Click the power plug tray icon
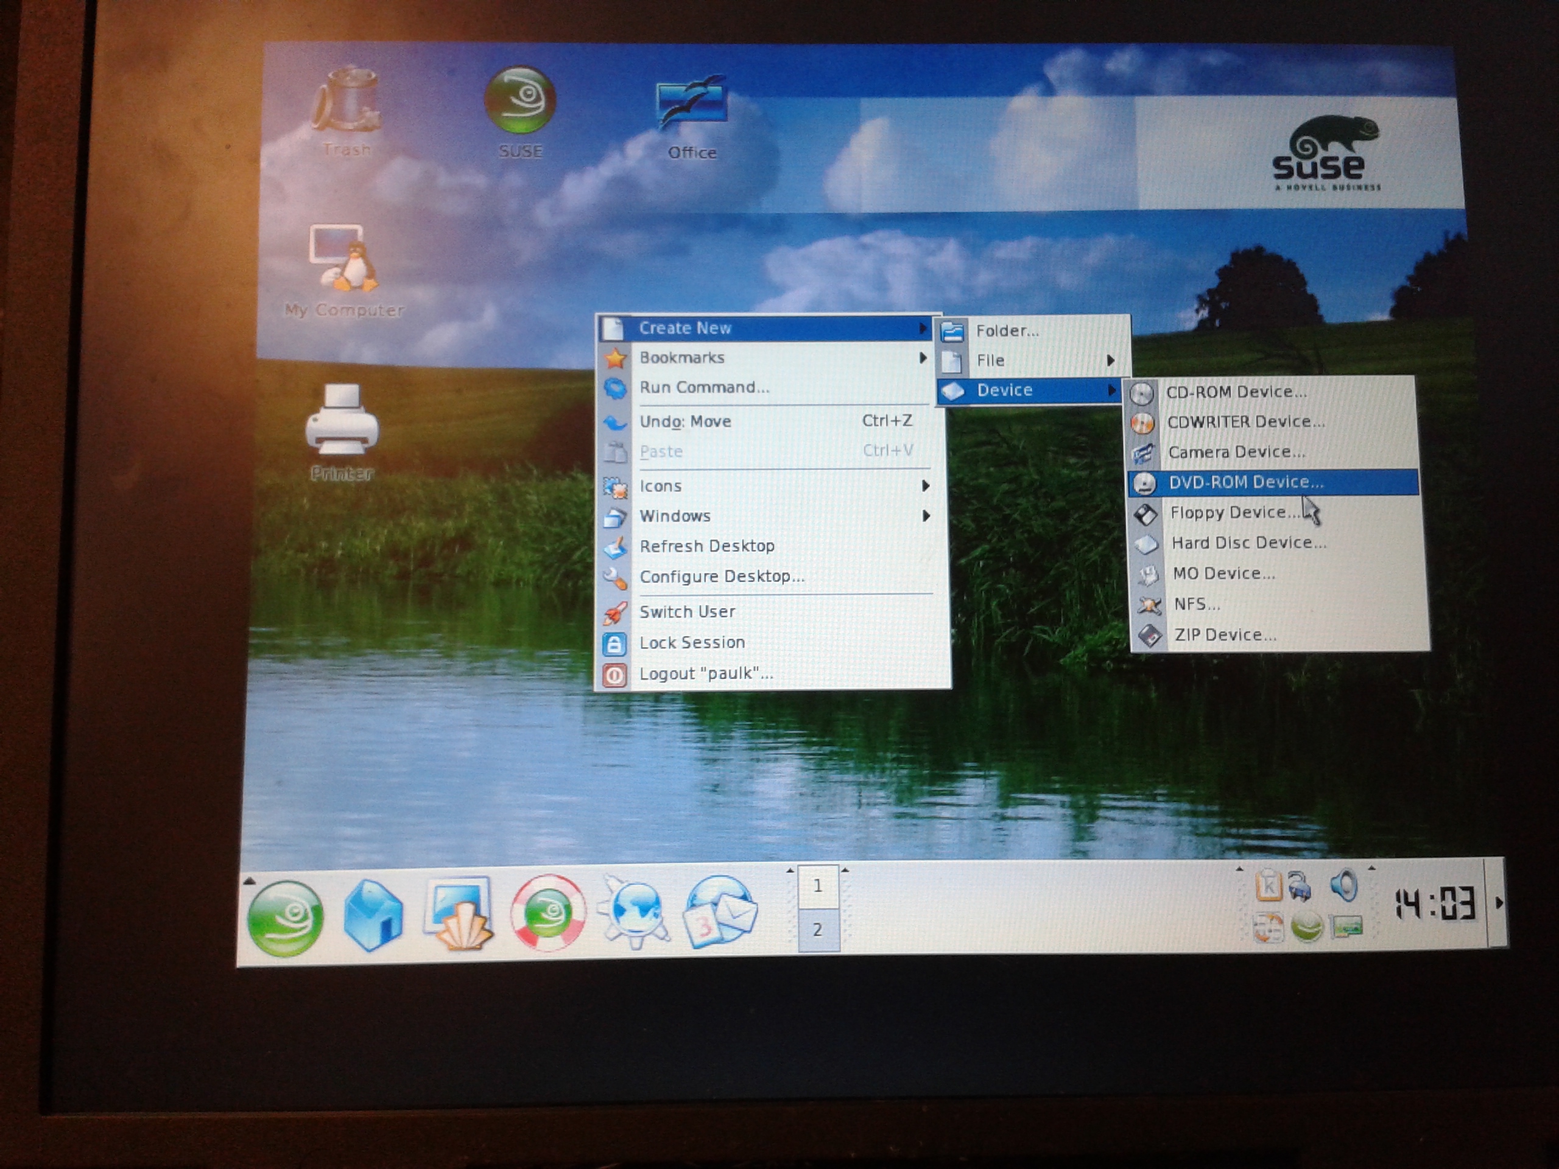 click(x=1300, y=886)
